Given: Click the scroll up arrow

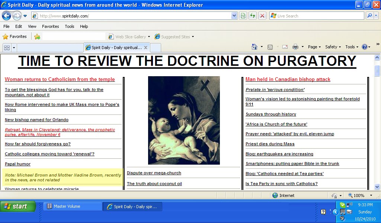Looking at the screenshot, I should [377, 58].
